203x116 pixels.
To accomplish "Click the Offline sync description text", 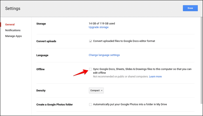I will tap(142, 71).
